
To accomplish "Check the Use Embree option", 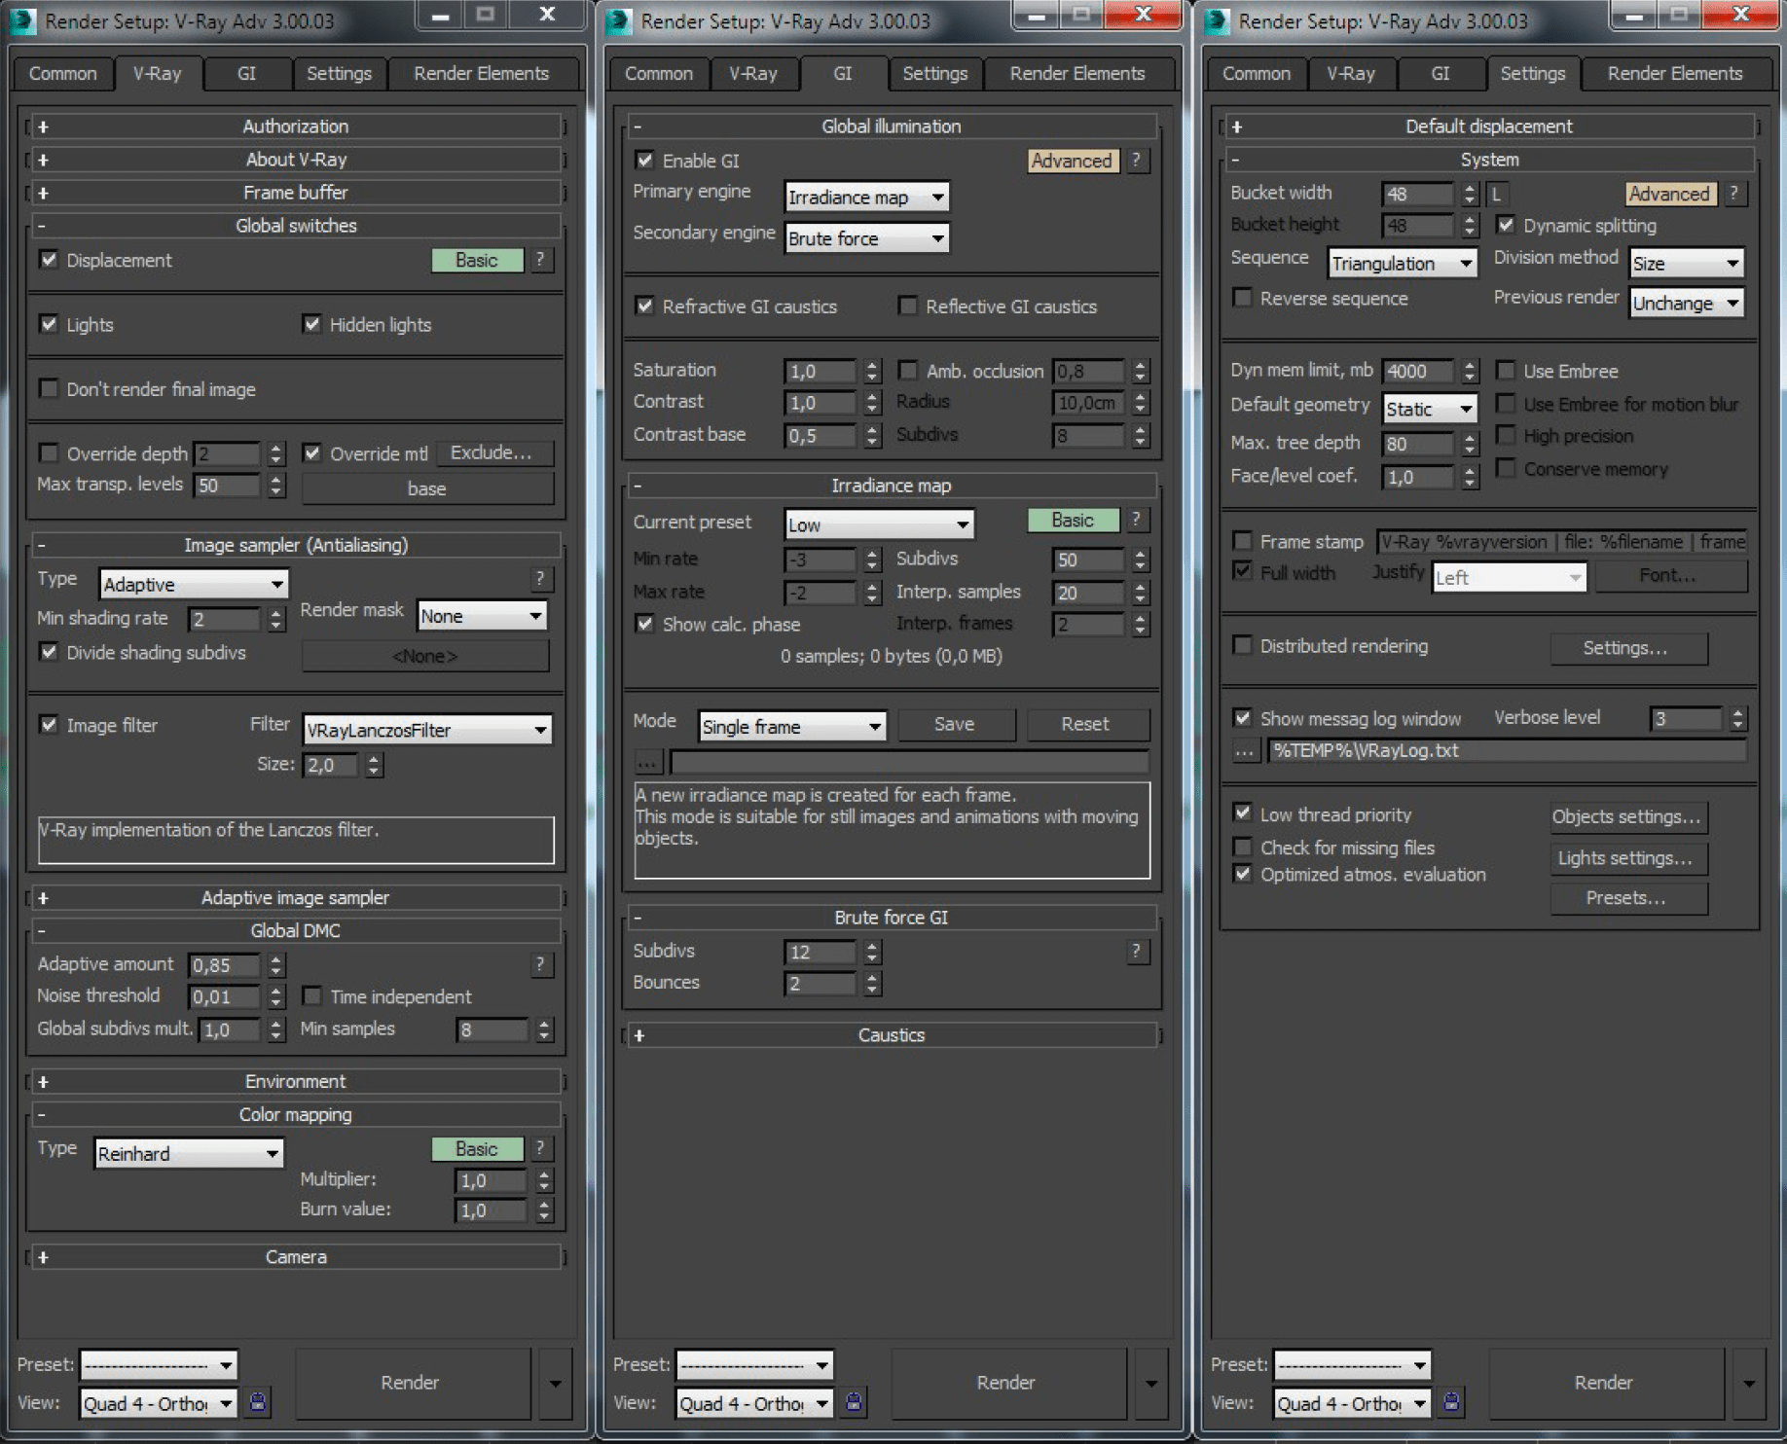I will 1506,371.
